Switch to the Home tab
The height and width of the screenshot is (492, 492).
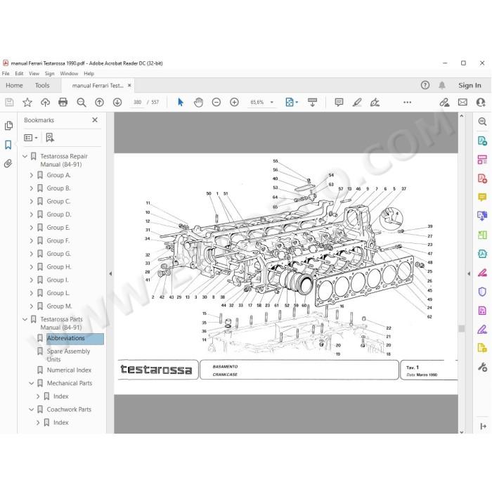[x=14, y=85]
